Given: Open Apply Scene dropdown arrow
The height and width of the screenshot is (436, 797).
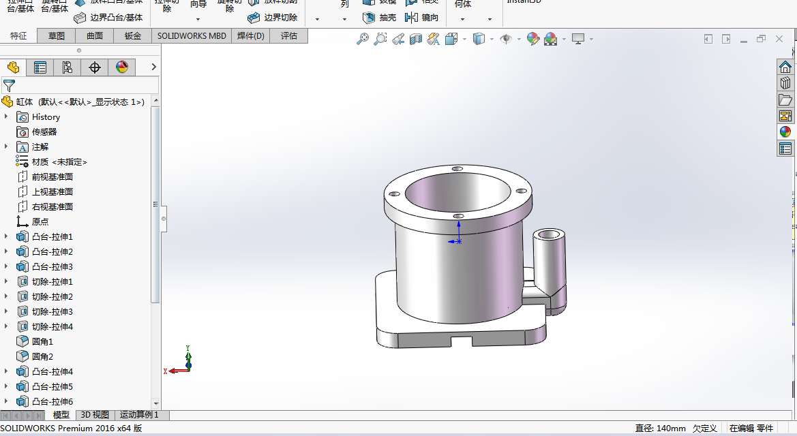Looking at the screenshot, I should click(565, 39).
